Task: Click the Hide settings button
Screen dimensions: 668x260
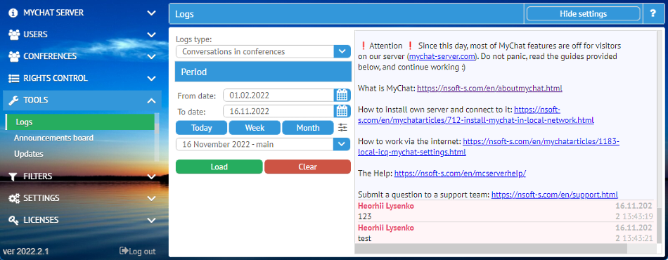Action: pos(583,13)
